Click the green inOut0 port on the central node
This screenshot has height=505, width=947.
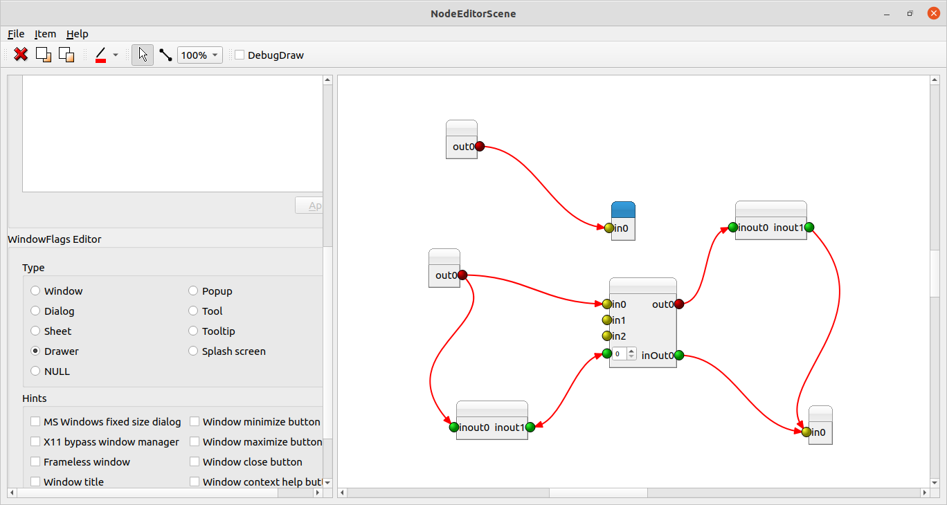point(679,355)
